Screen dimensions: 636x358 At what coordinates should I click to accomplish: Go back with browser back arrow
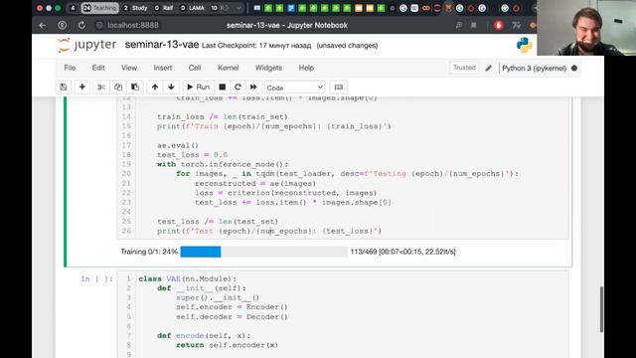42,25
